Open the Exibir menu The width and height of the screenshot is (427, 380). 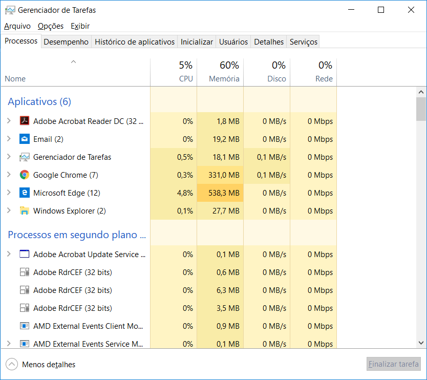tap(80, 26)
